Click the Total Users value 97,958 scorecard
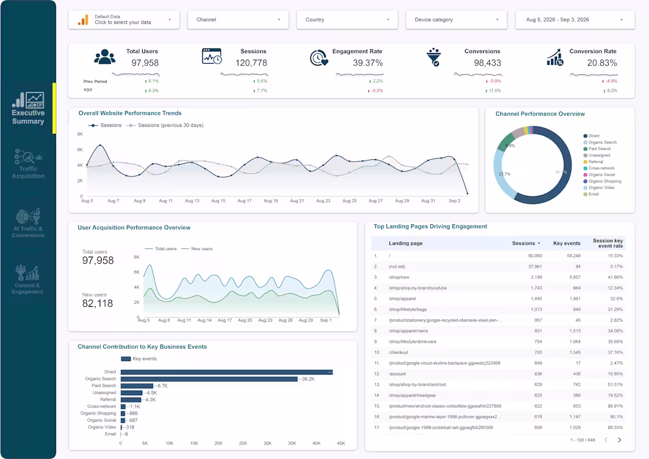The image size is (649, 459). [x=145, y=63]
